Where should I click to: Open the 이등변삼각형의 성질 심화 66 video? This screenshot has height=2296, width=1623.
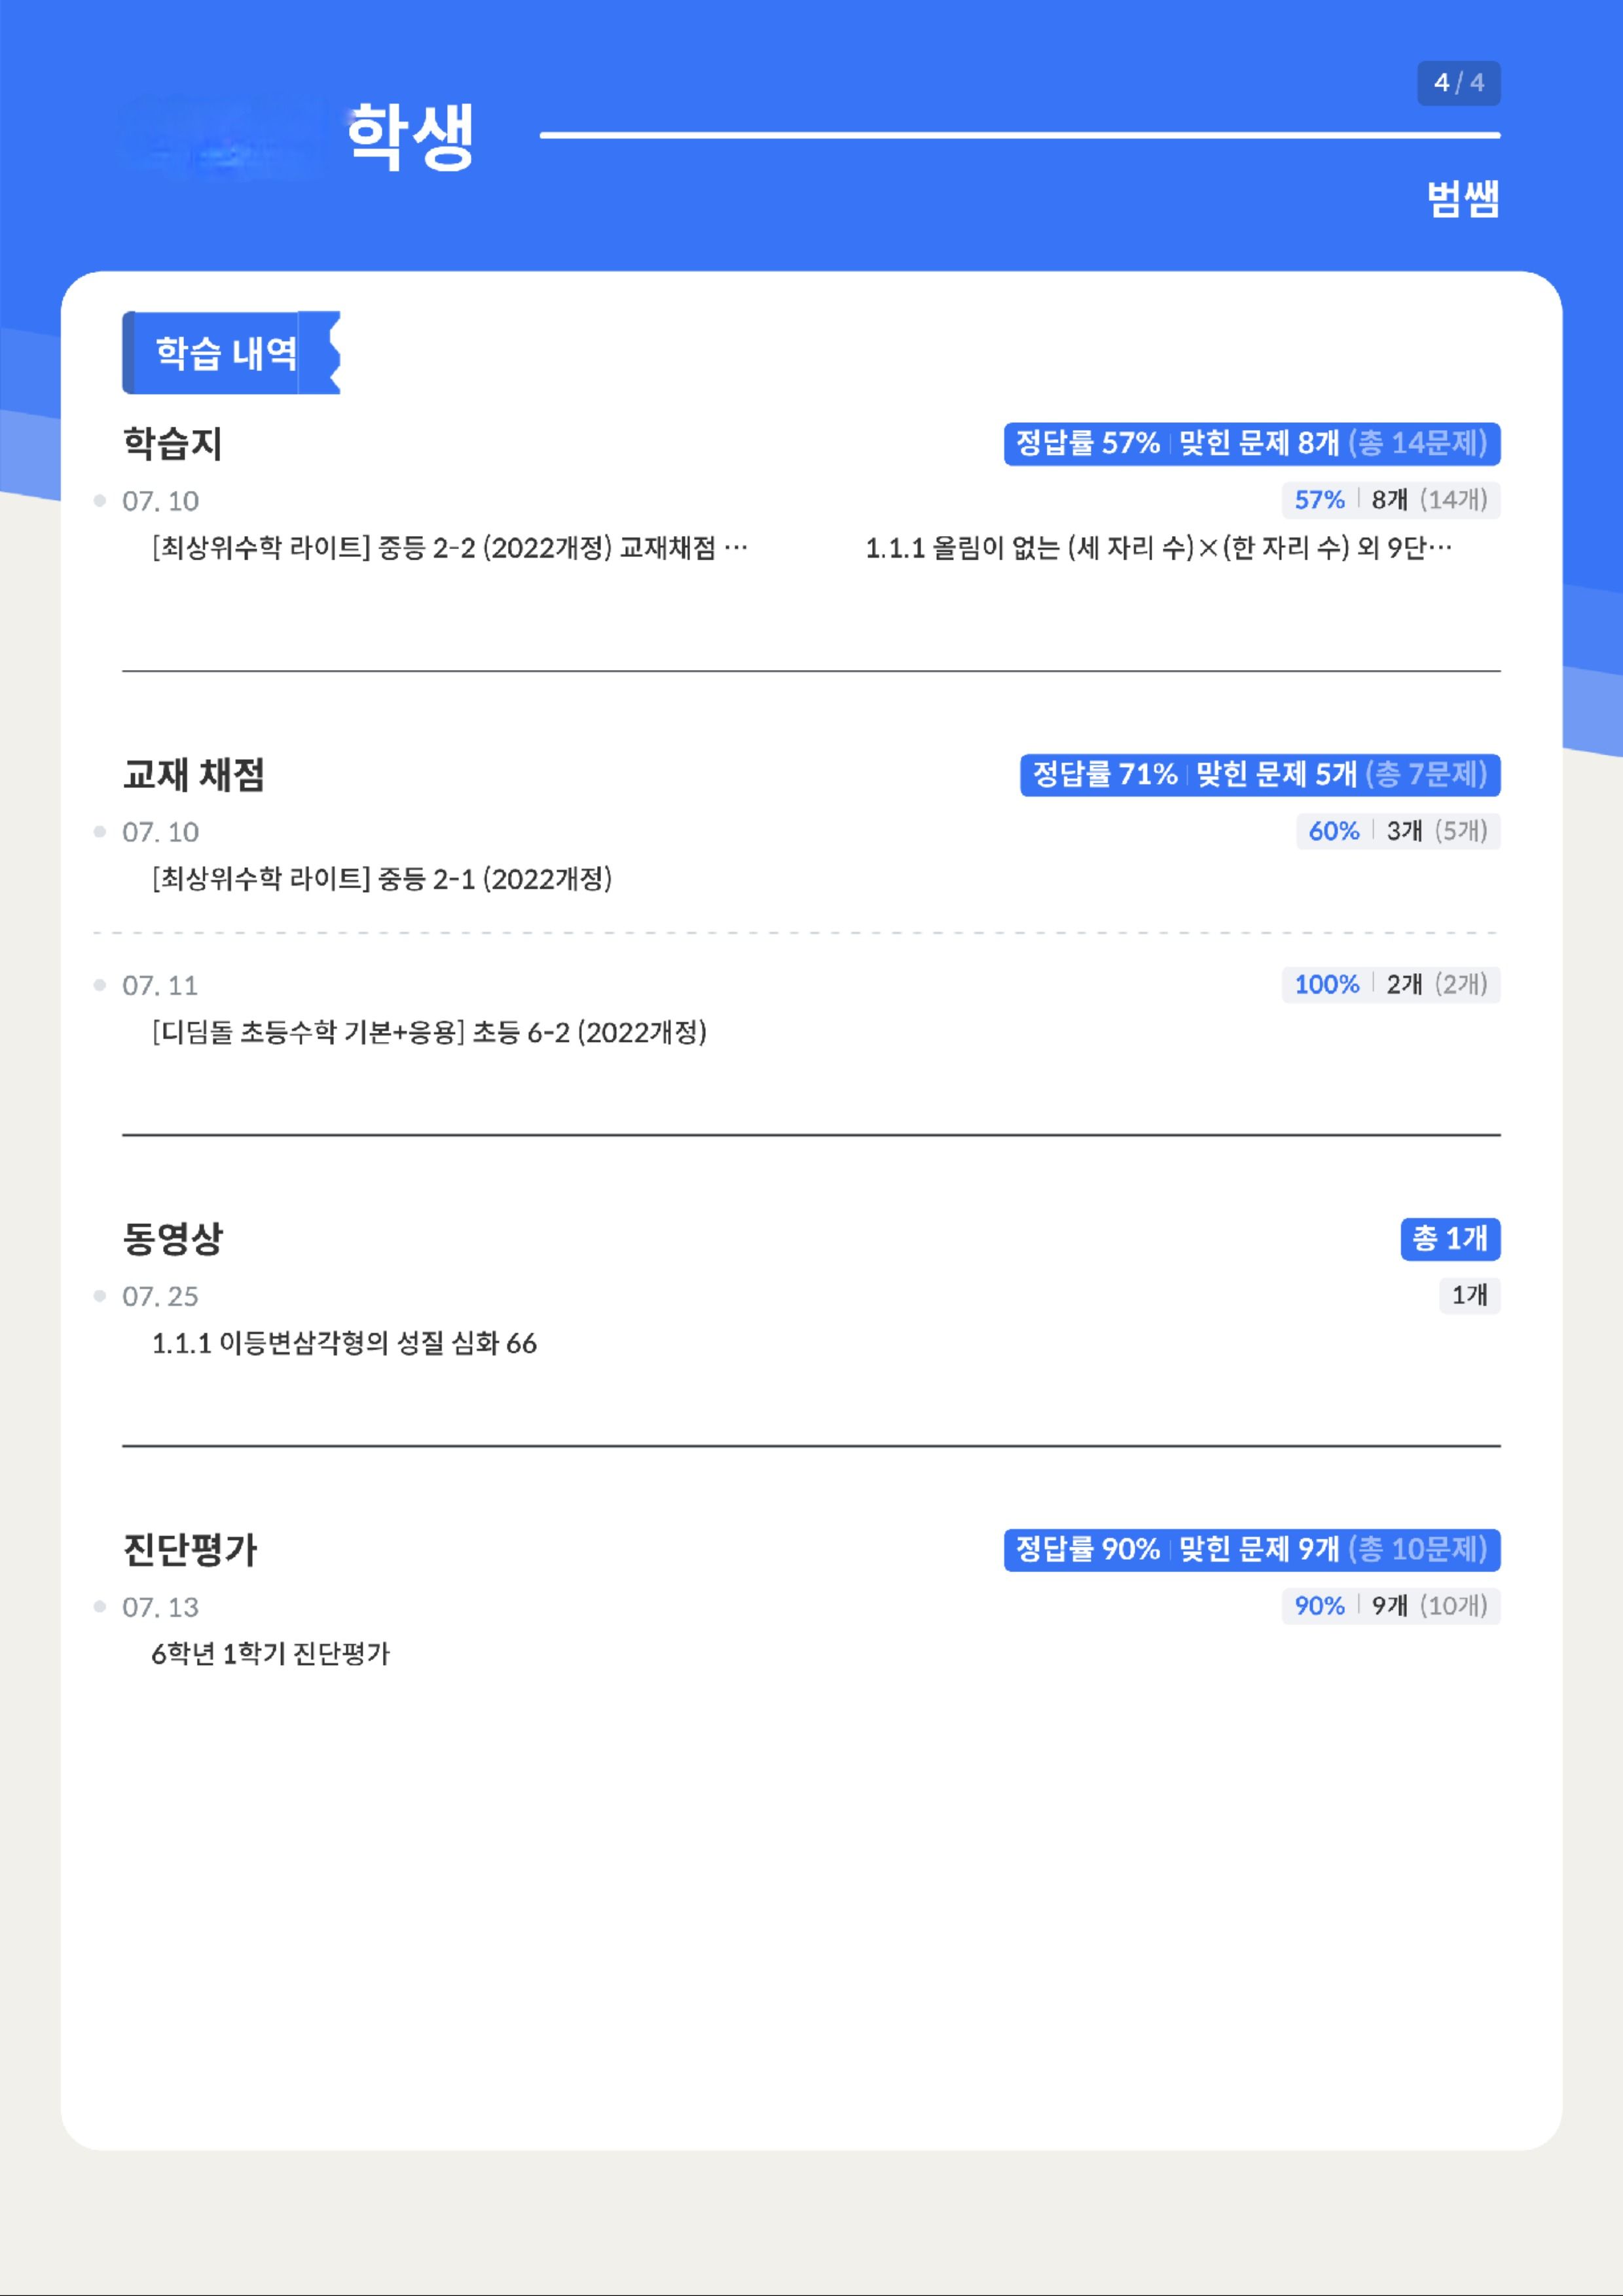344,1343
